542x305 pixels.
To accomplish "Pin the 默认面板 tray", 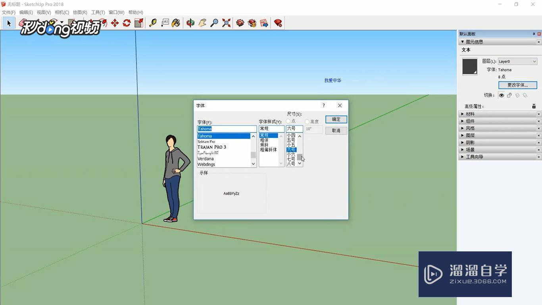I will [534, 34].
